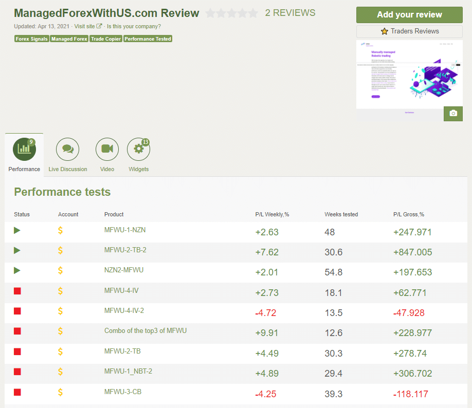This screenshot has height=408, width=472.
Task: Click the dollar account icon for Combo top3 row
Action: coord(60,331)
